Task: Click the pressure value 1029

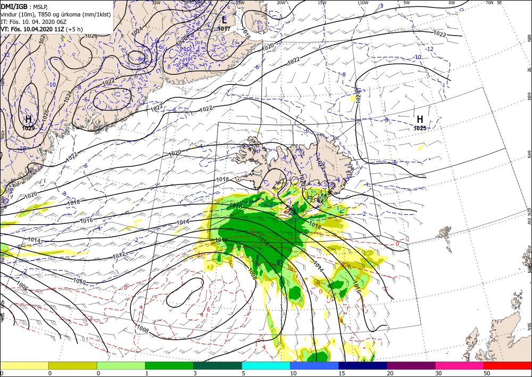Action: 29,128
